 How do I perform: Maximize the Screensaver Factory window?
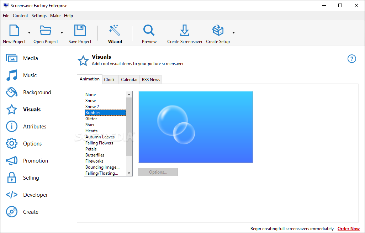coord(340,5)
